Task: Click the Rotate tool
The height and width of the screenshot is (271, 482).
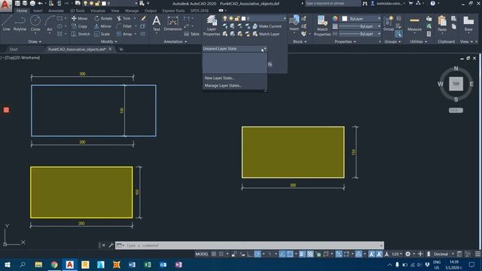Action: tap(103, 18)
